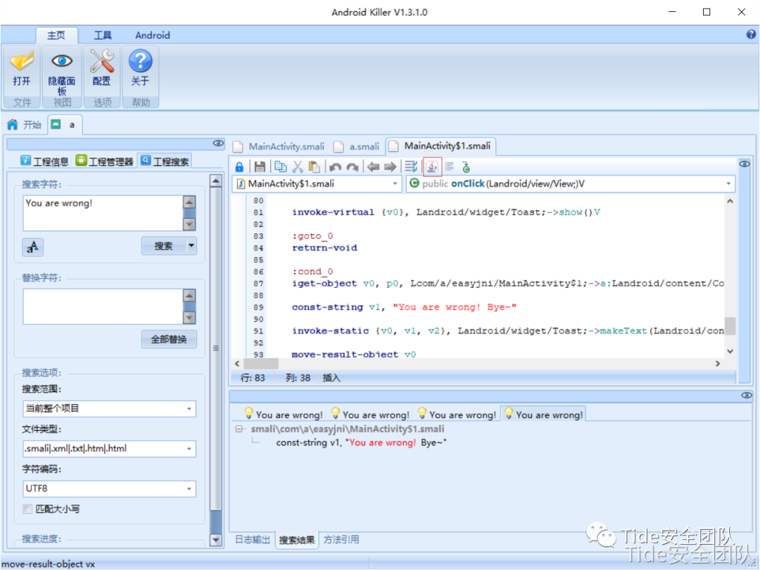The width and height of the screenshot is (760, 570).
Task: Open the 搜索 button dropdown arrow
Action: tap(191, 246)
